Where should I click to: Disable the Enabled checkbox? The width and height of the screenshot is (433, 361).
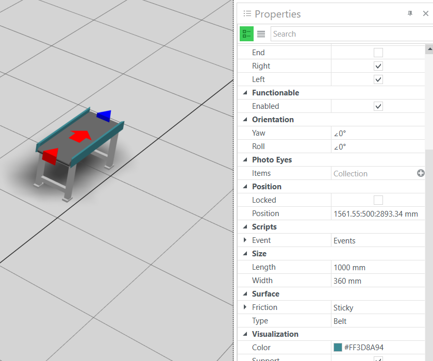click(x=378, y=106)
